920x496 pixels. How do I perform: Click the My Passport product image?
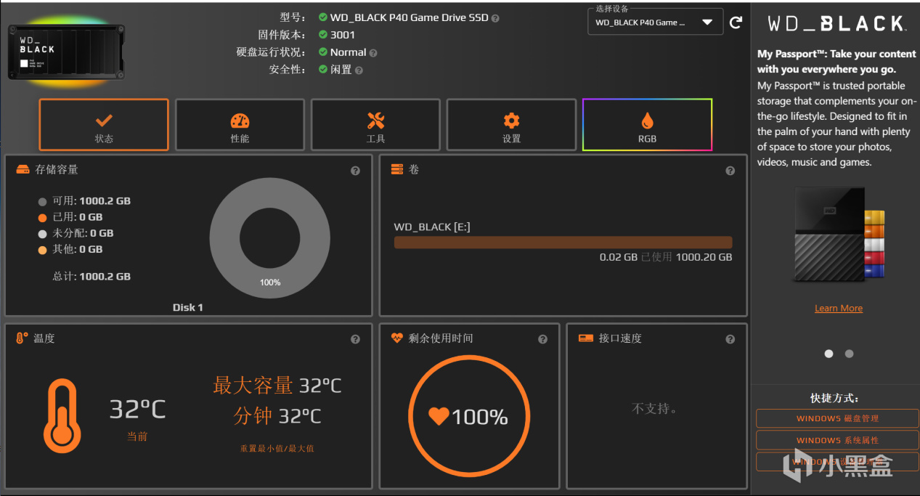click(x=840, y=235)
